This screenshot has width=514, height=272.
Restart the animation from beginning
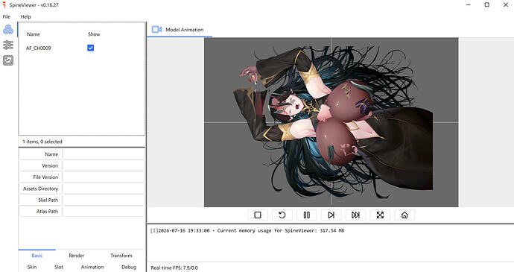click(282, 215)
